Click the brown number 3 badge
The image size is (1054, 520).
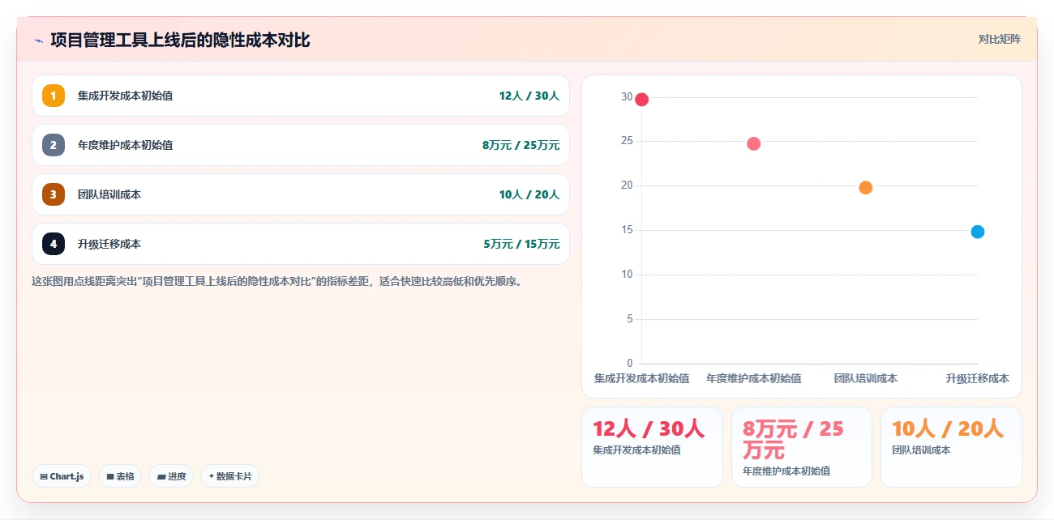[x=54, y=194]
